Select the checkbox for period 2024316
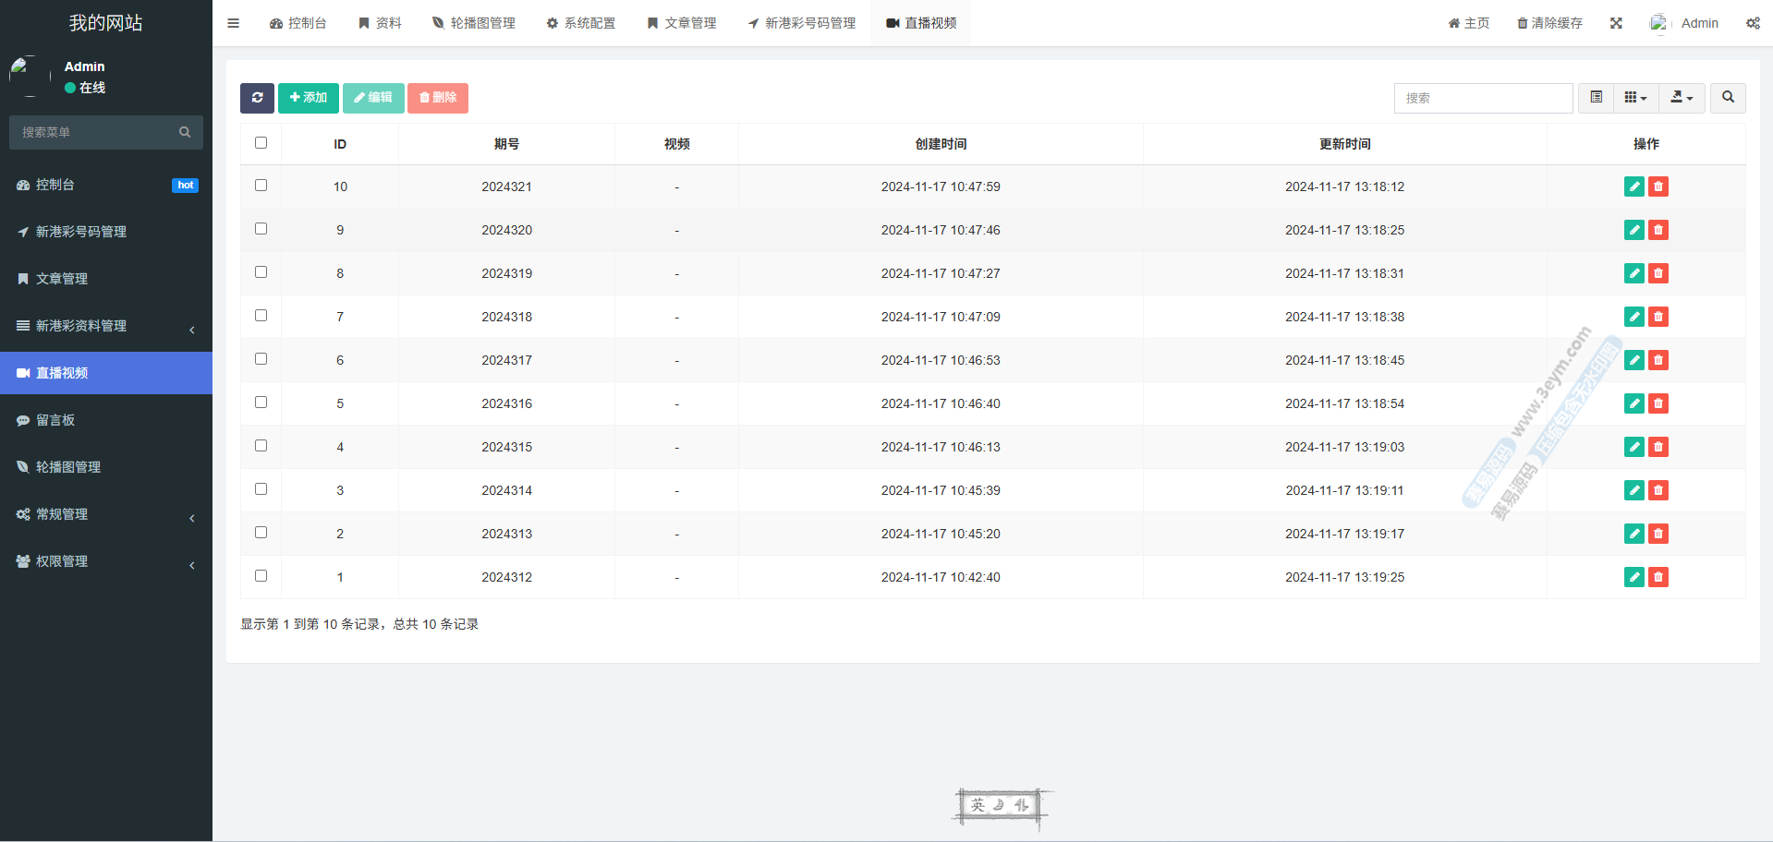1773x842 pixels. [x=261, y=403]
